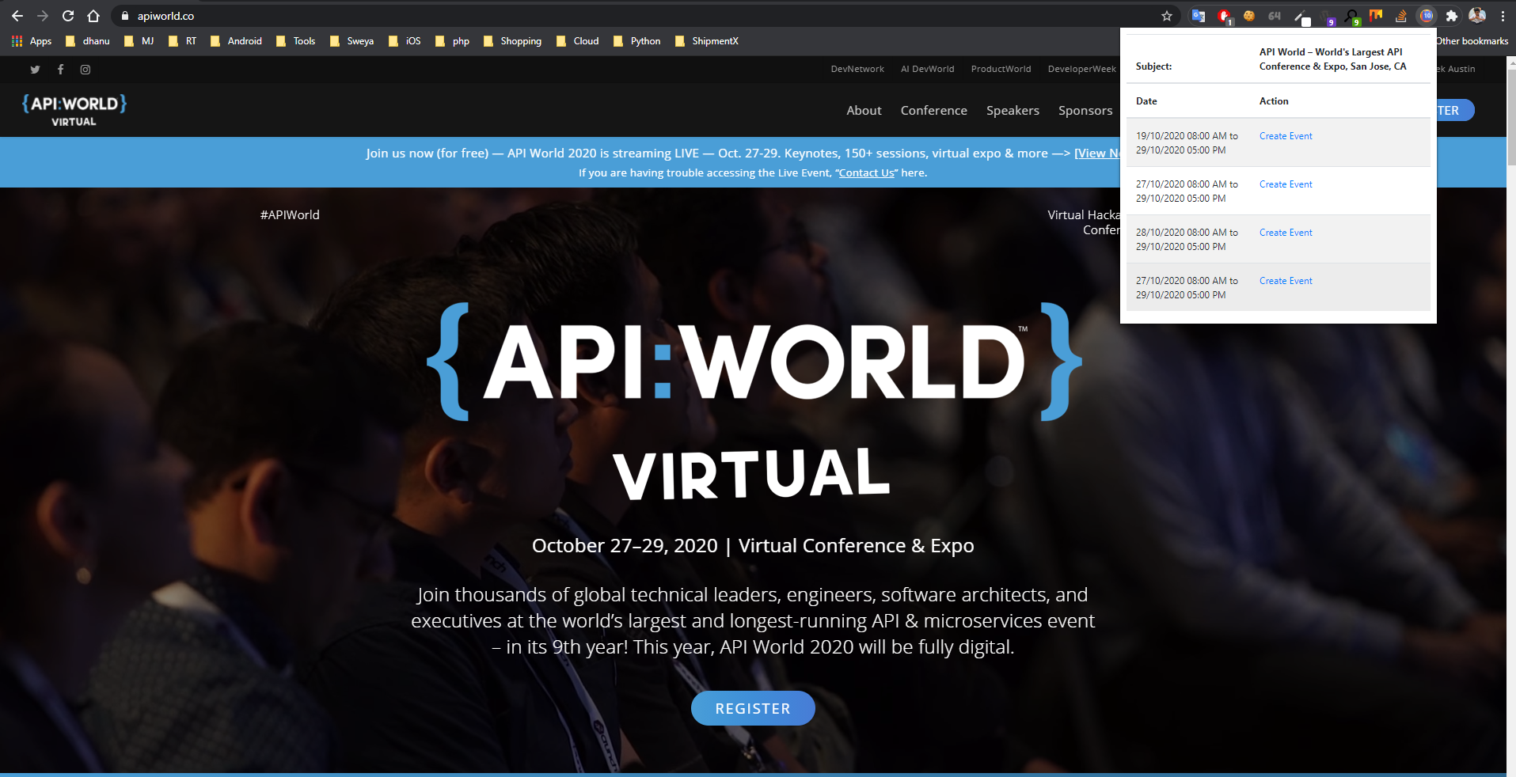Viewport: 1516px width, 777px height.
Task: Click the 'October 27–29, 2020' heading text
Action: [x=625, y=545]
